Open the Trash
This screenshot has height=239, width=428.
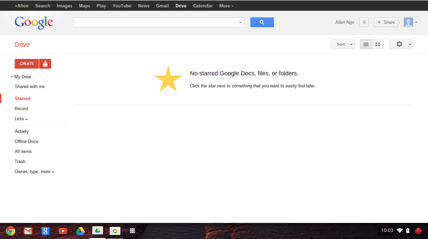(x=20, y=162)
